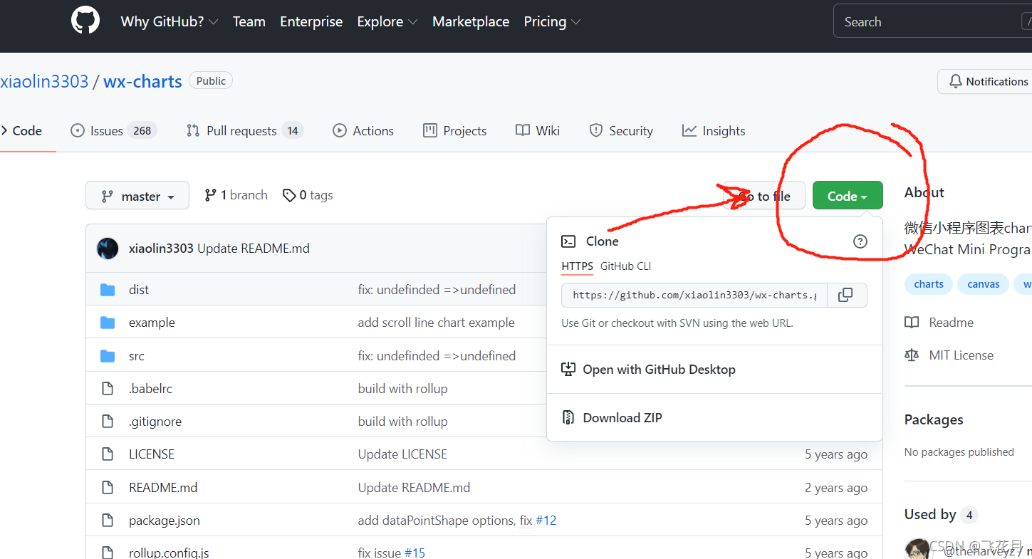Click the .gitignore file icon
Viewport: 1032px width, 559px height.
click(x=108, y=422)
